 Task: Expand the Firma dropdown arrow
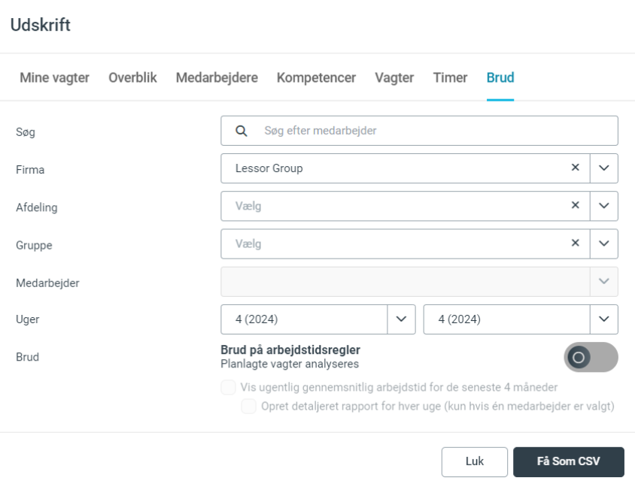coord(604,168)
